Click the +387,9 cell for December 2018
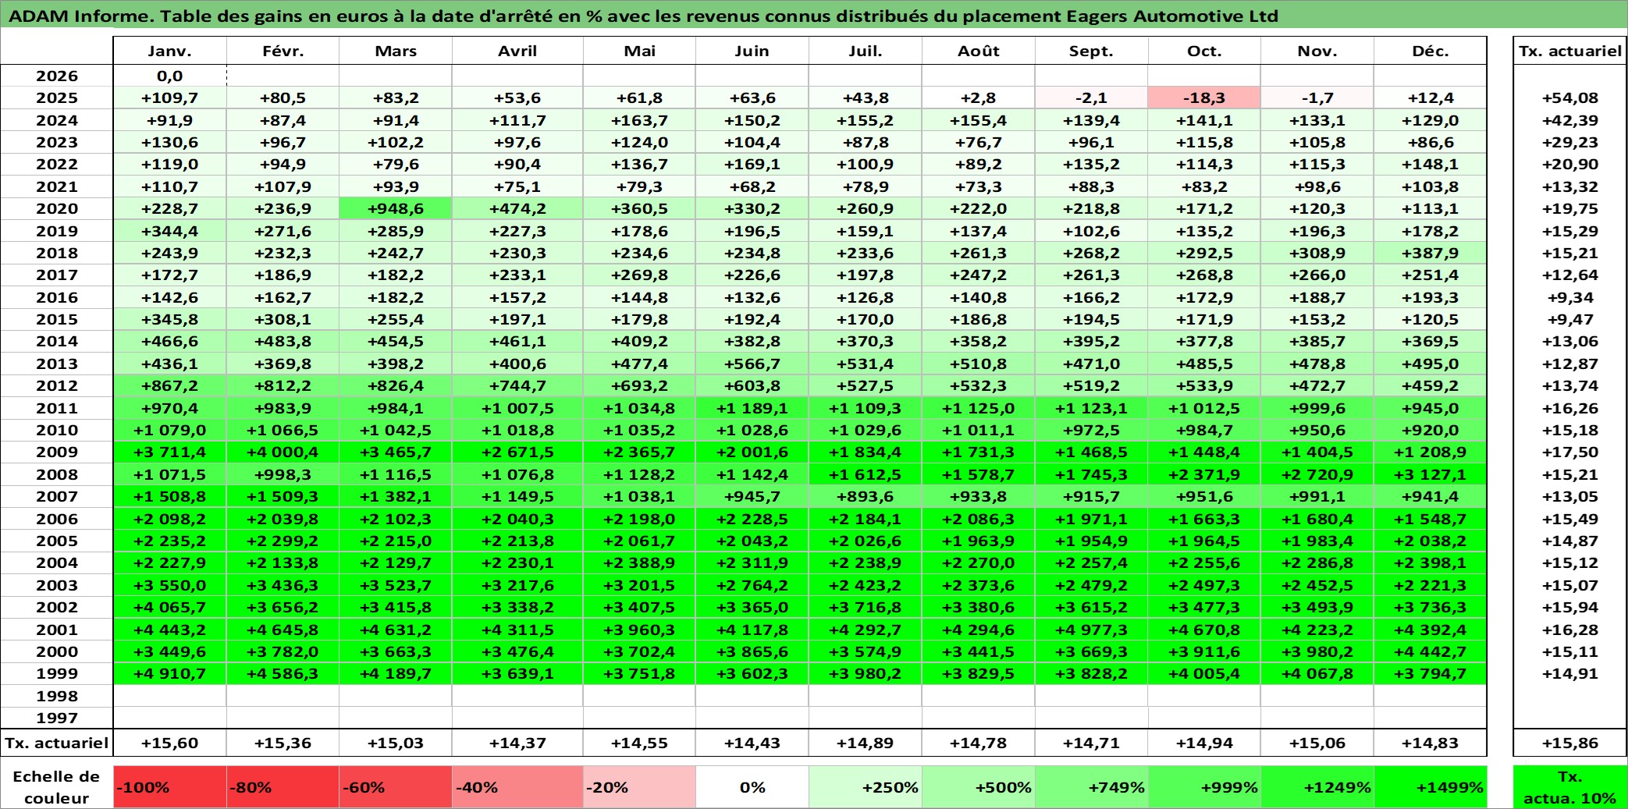1628x809 pixels. pyautogui.click(x=1431, y=253)
